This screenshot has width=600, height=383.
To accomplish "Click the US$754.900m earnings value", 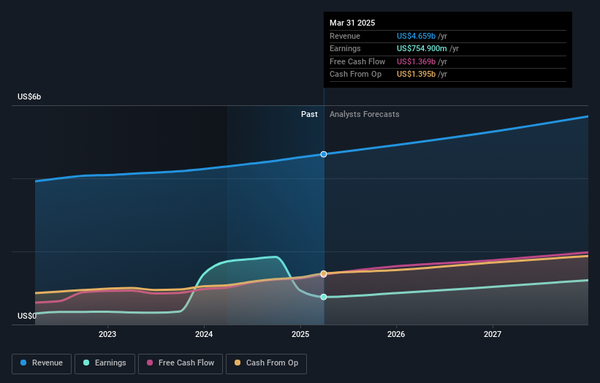I will point(422,48).
